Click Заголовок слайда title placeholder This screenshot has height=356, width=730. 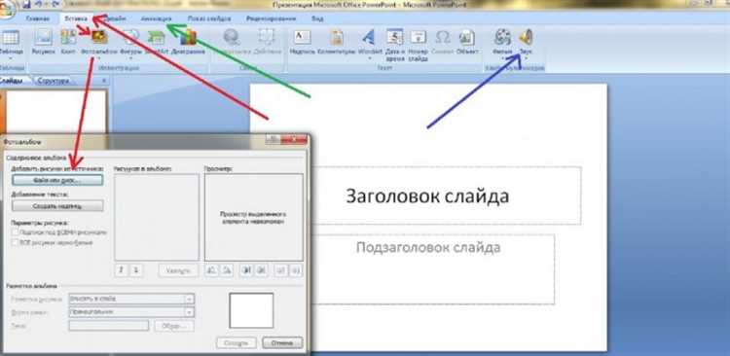pos(427,196)
